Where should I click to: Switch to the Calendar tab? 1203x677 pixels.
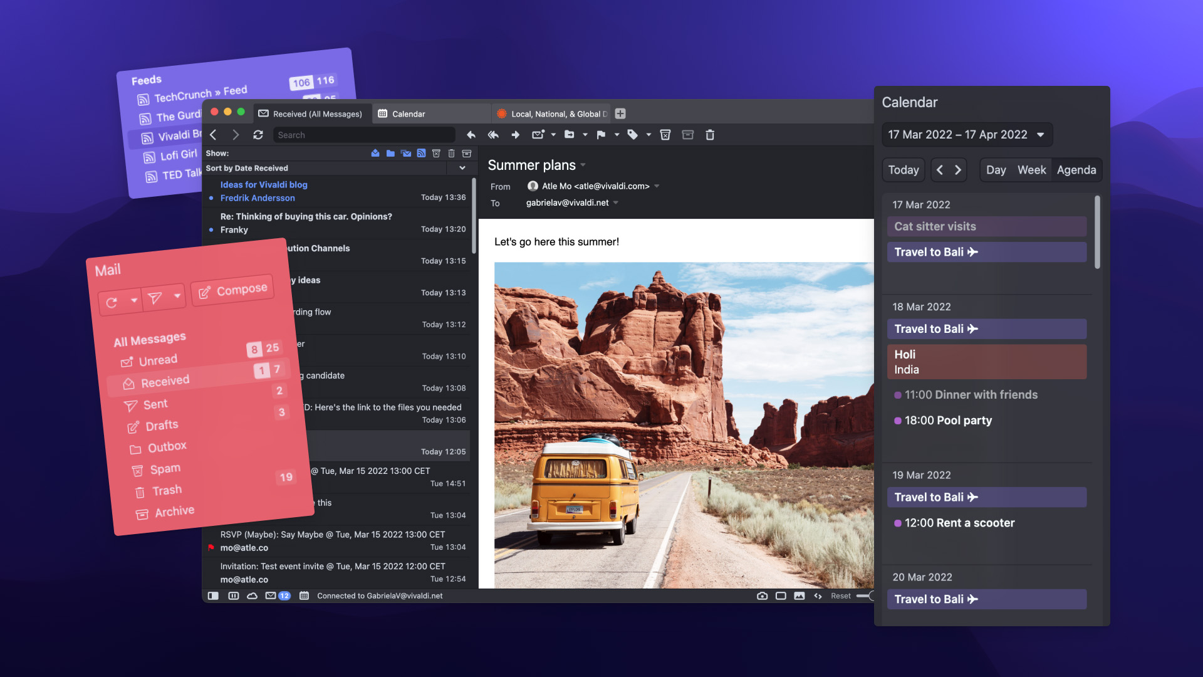[408, 113]
